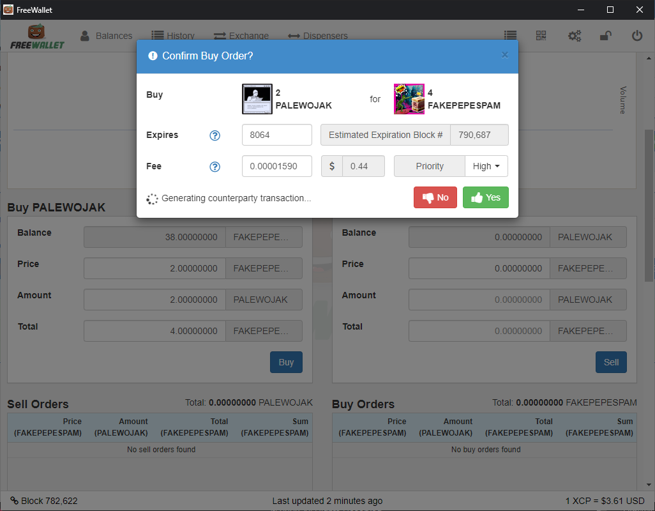The width and height of the screenshot is (655, 511).
Task: Click the Buy Orders heading
Action: pos(363,404)
